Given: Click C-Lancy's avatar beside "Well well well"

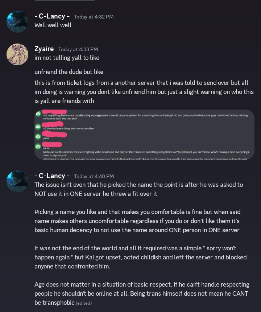Looking at the screenshot, I should coord(17,22).
